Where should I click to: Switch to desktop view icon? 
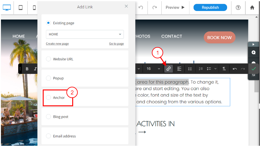point(7,7)
